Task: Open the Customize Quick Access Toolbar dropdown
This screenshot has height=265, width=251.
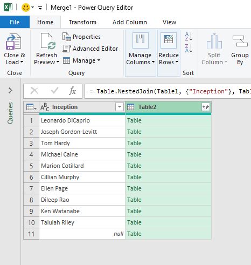Action: pos(40,8)
